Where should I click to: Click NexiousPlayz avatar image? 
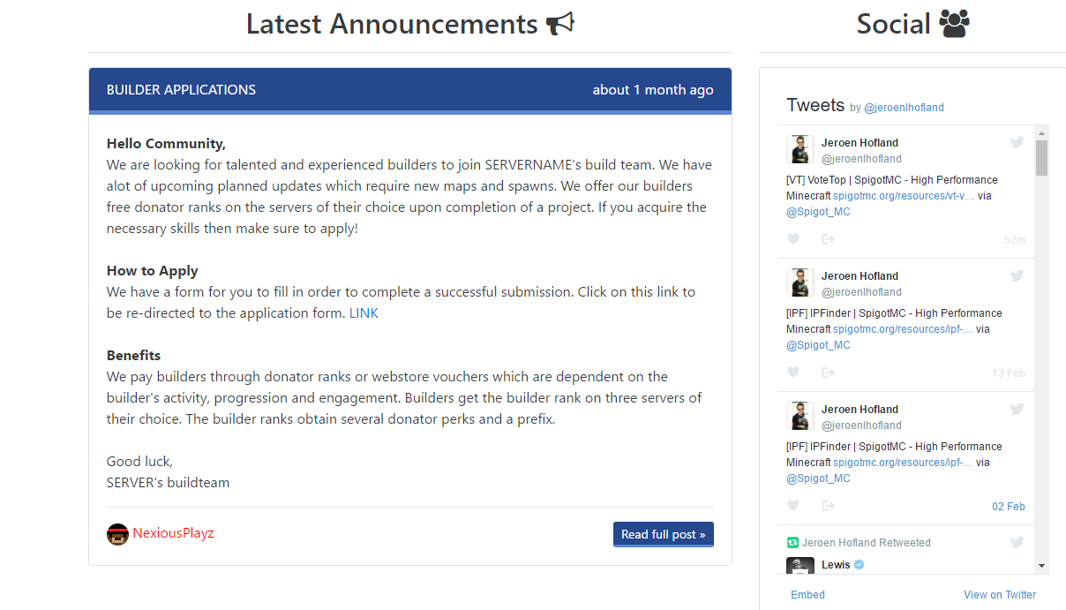(117, 534)
